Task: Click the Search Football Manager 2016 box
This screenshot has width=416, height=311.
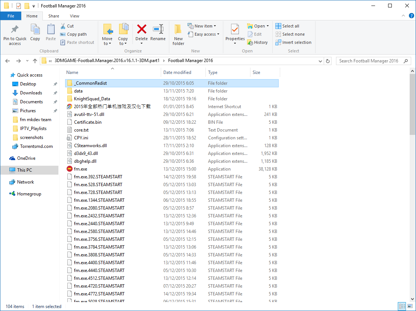Action: point(373,61)
